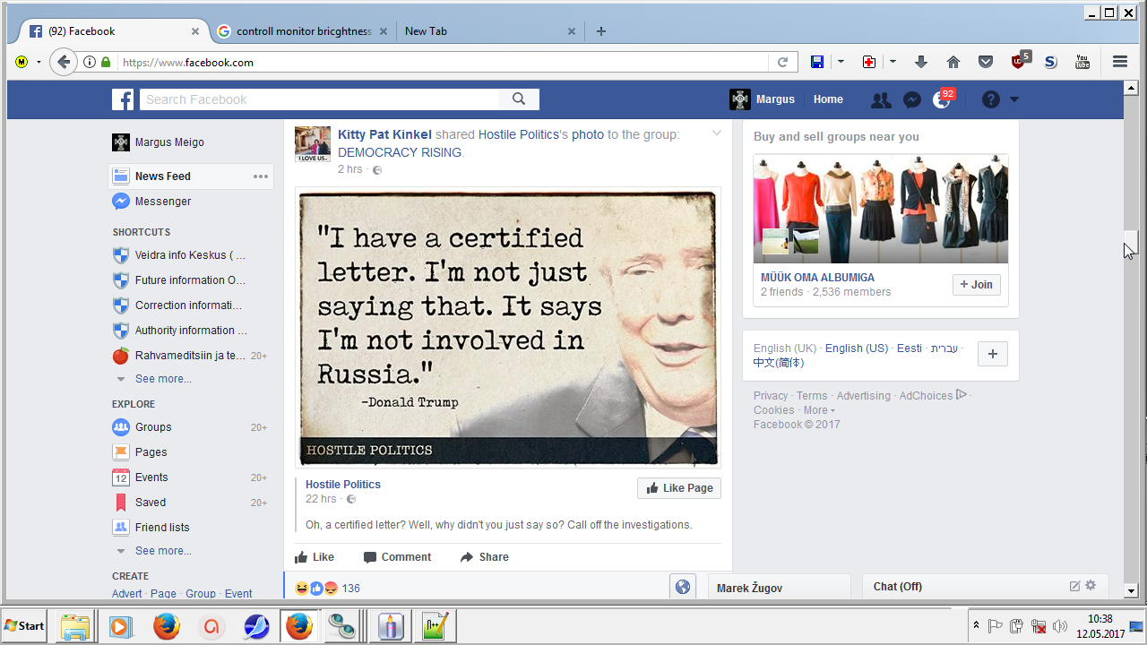The height and width of the screenshot is (645, 1147).
Task: Open the Trump quote photo
Action: coord(508,328)
